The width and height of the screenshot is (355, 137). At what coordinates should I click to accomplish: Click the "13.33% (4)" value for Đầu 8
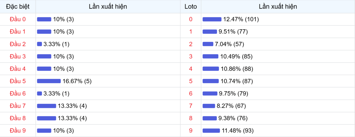tap(72, 118)
